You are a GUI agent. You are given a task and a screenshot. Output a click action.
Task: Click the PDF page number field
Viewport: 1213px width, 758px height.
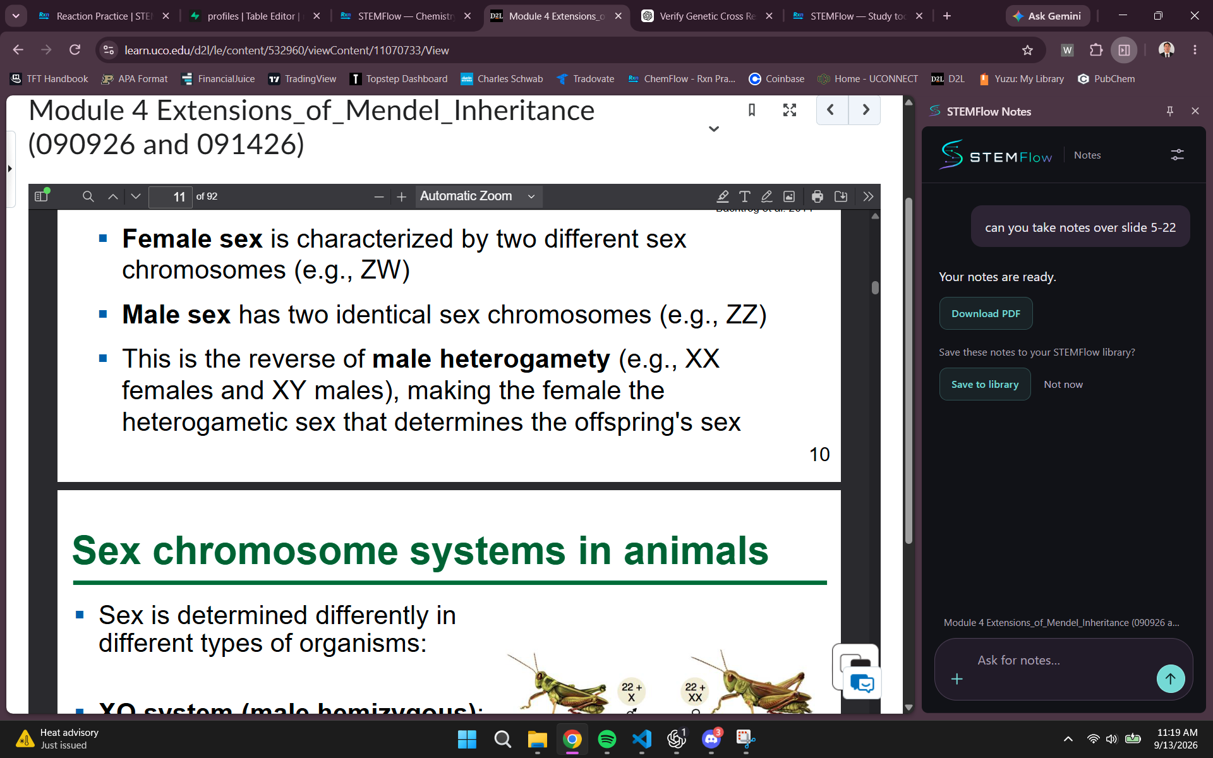point(171,197)
